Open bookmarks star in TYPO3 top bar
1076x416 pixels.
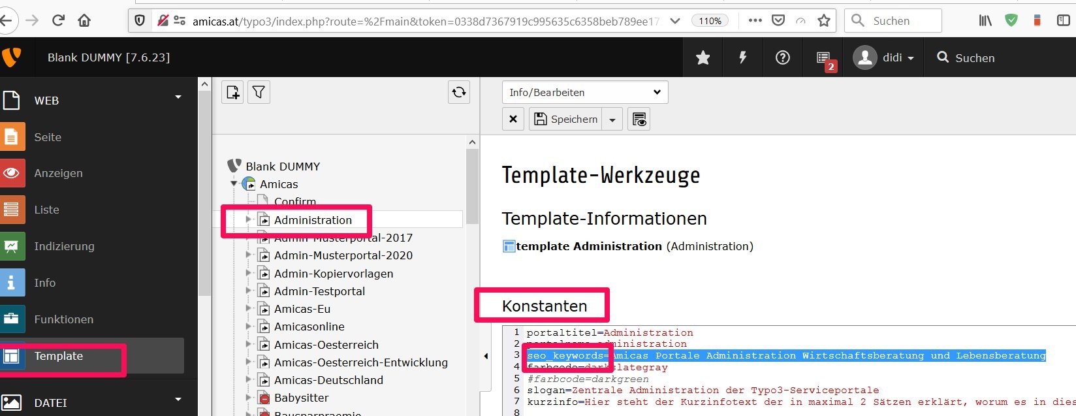703,58
